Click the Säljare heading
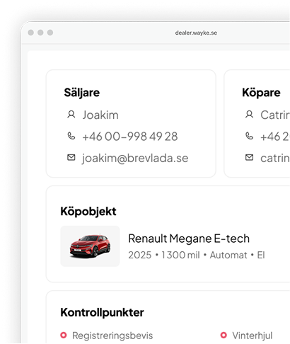Viewport: 290px width, 344px height. point(82,93)
